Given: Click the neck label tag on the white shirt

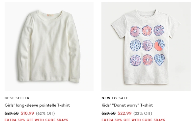Looking at the screenshot, I should tap(50, 15).
